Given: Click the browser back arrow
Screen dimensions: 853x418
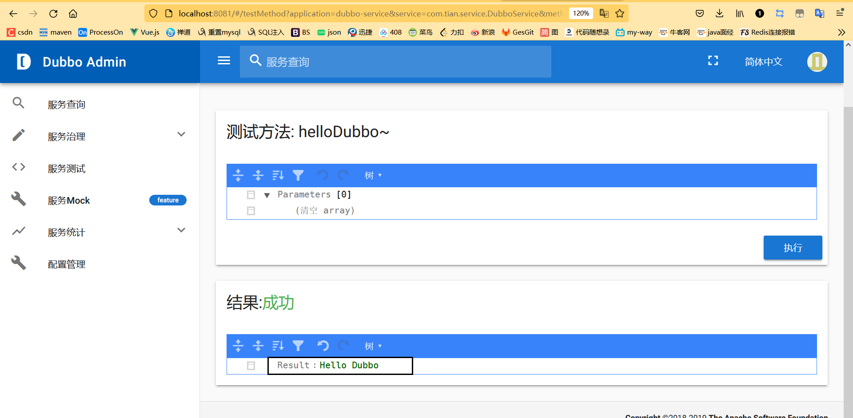Looking at the screenshot, I should point(13,14).
